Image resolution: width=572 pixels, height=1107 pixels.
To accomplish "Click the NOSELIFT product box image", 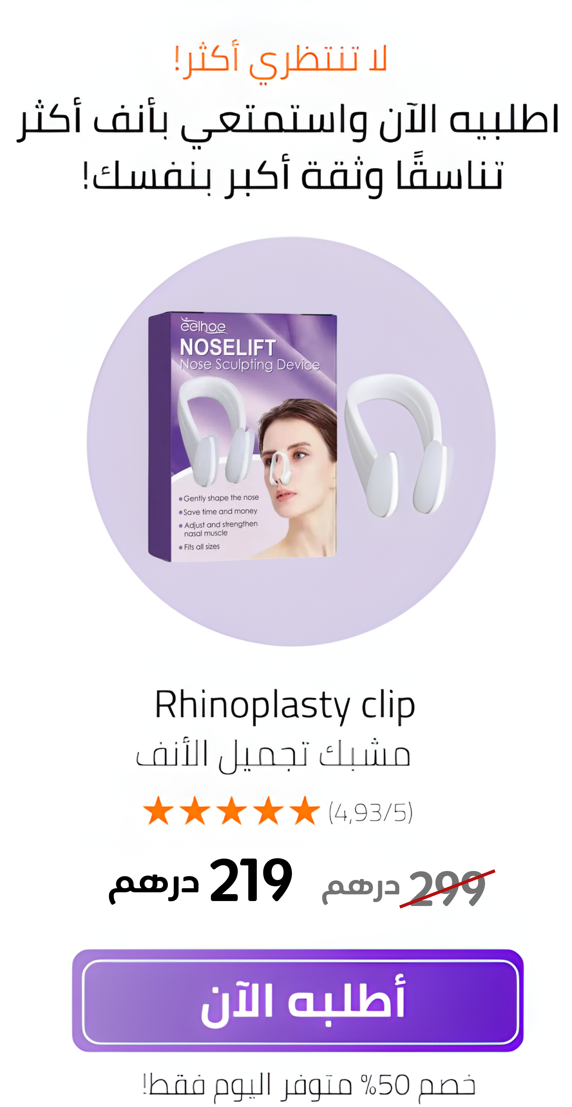I will pyautogui.click(x=242, y=437).
